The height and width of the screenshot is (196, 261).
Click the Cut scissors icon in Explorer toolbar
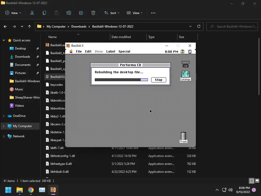tap(32, 13)
